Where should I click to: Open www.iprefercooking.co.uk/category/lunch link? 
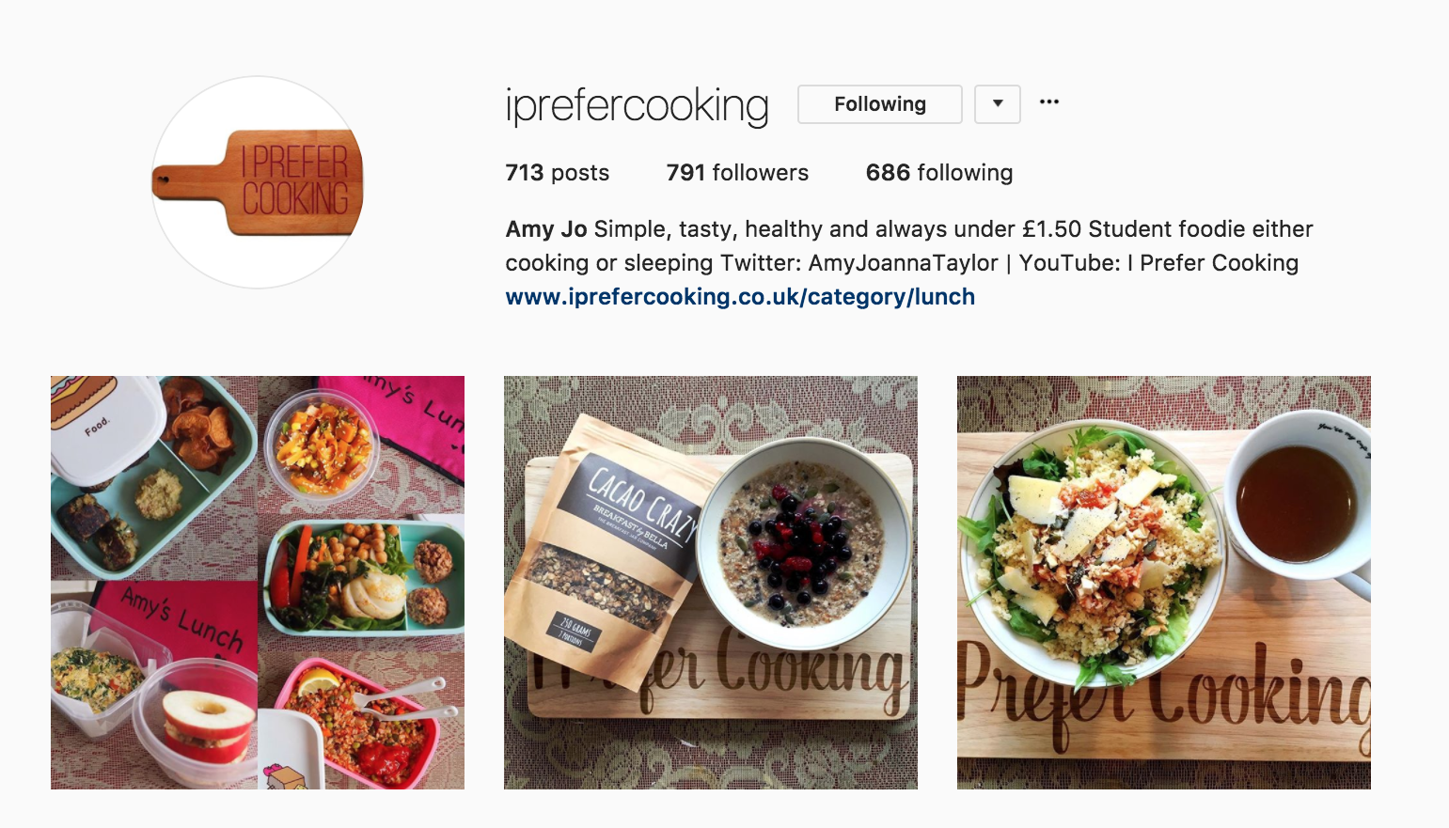740,297
